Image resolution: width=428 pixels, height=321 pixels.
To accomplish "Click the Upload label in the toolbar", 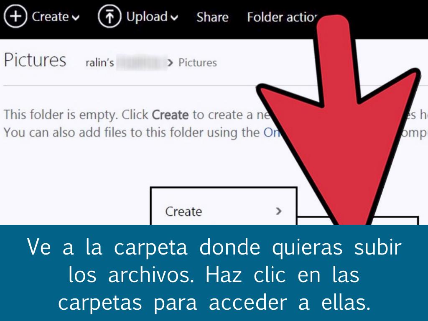I will 146,17.
